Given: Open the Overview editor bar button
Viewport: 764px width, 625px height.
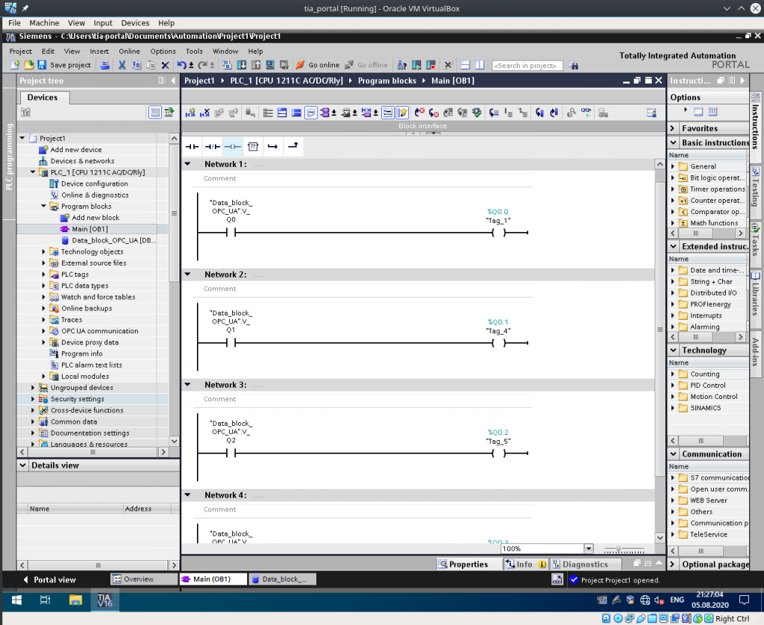Looking at the screenshot, I should 144,580.
